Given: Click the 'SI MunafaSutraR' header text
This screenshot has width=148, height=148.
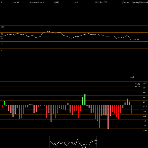Looking at the screenshot, I should [x=36, y=2].
